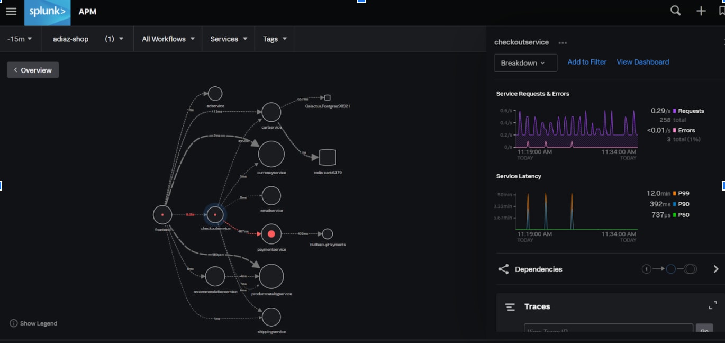The image size is (725, 343).
Task: Toggle P90 latency blue legend swatch
Action: (675, 204)
